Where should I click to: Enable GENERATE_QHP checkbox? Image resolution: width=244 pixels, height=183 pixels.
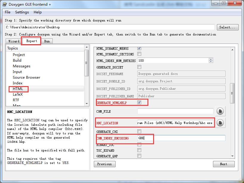click(139, 156)
